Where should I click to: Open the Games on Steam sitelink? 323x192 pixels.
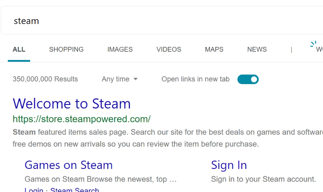tap(69, 165)
